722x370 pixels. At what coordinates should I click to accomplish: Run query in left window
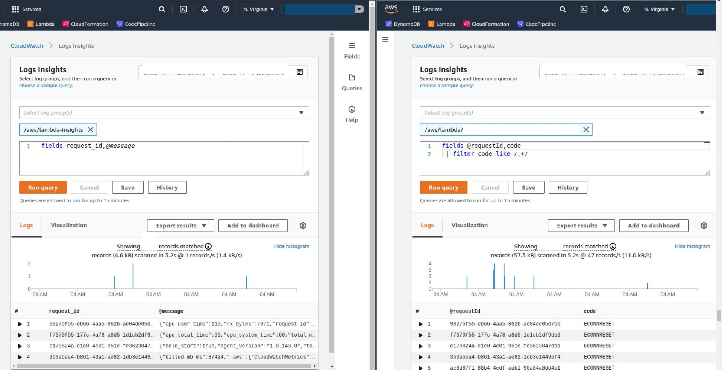click(43, 187)
